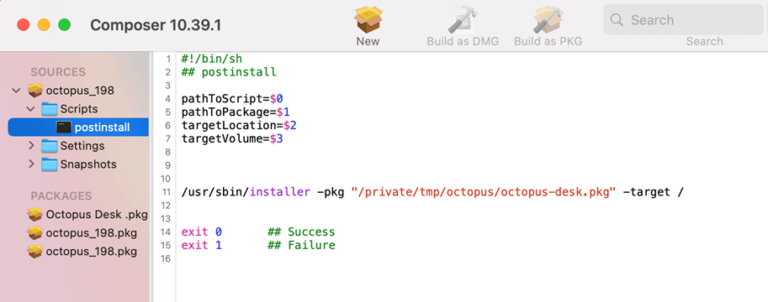768x302 pixels.
Task: Click the magnifying glass search icon
Action: (x=617, y=20)
